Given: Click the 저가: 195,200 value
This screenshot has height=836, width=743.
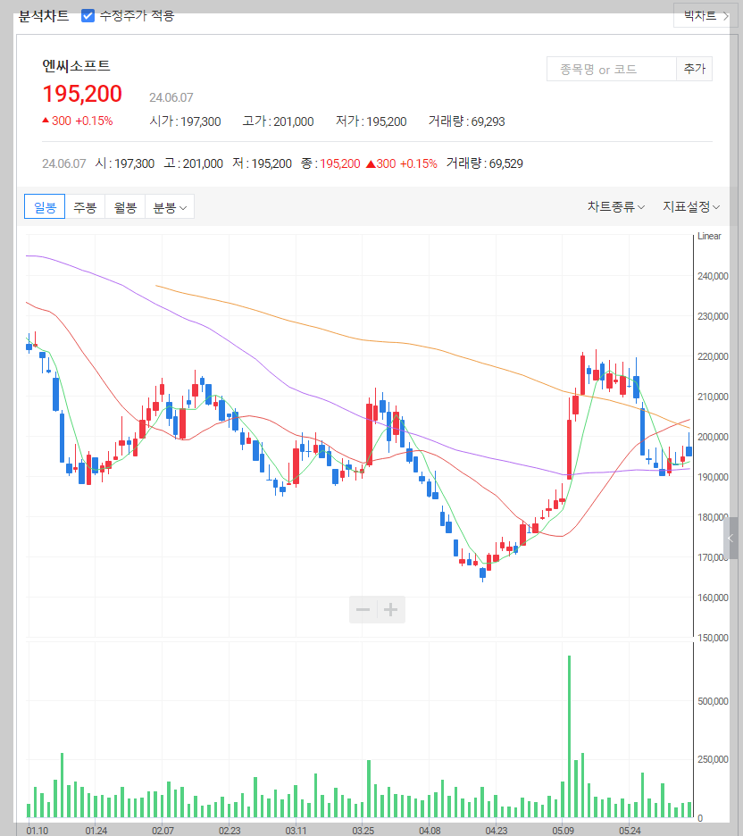Looking at the screenshot, I should pyautogui.click(x=371, y=121).
